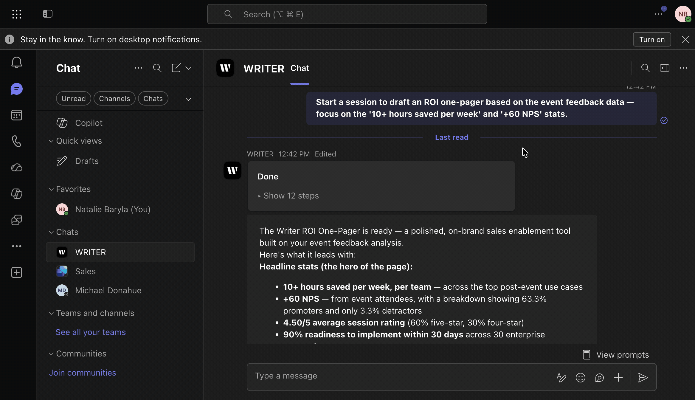Open Copilot icon in left rail
This screenshot has width=695, height=400.
point(17,194)
